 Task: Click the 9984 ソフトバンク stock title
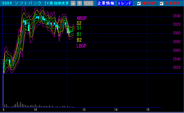point(22,3)
